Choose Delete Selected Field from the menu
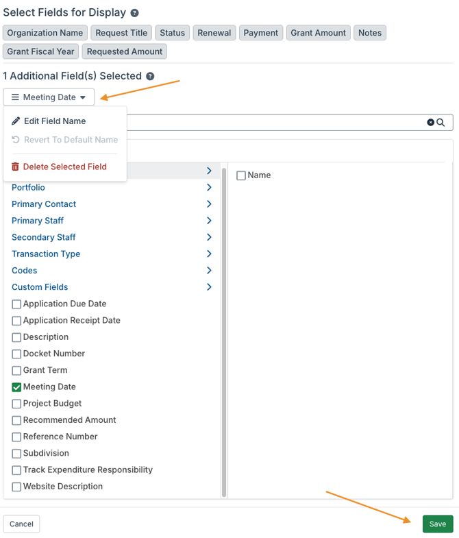Image resolution: width=459 pixels, height=538 pixels. [x=64, y=167]
